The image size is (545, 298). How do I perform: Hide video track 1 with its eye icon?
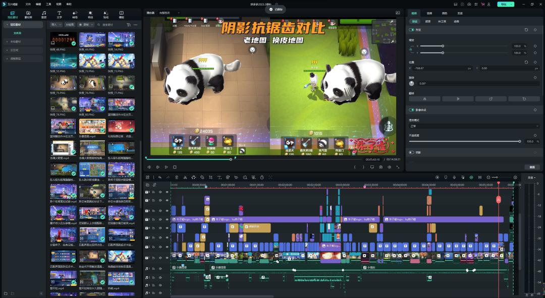pos(167,258)
